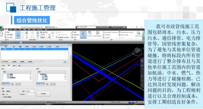Click the 运行测试 button
This screenshot has height=109, width=203.
(44, 94)
